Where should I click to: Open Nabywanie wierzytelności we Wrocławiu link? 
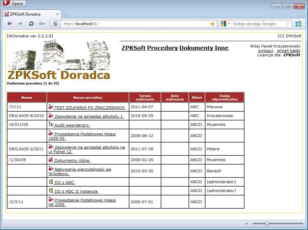pos(80,172)
